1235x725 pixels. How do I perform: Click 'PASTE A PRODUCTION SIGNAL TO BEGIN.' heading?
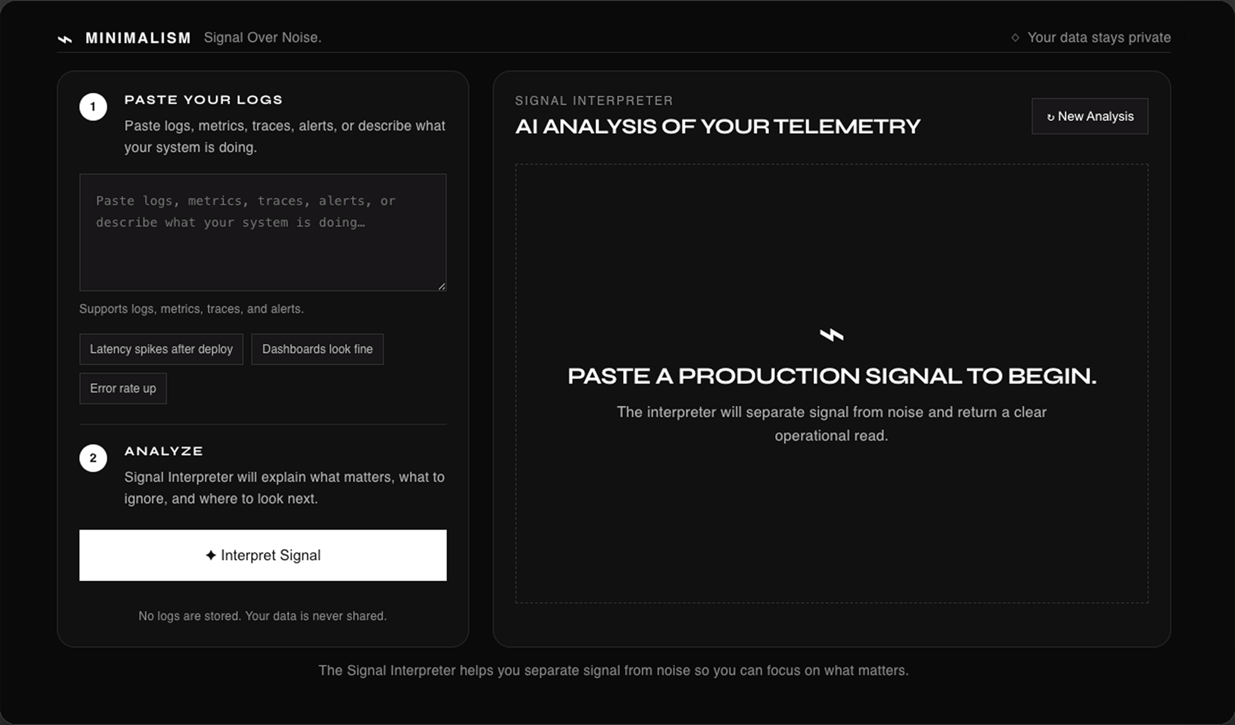pyautogui.click(x=832, y=376)
